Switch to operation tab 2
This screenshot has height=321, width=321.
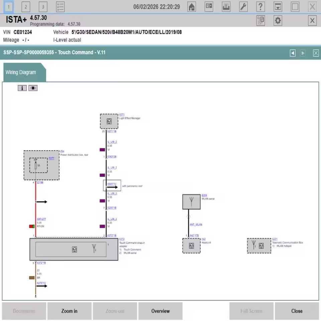26,7
